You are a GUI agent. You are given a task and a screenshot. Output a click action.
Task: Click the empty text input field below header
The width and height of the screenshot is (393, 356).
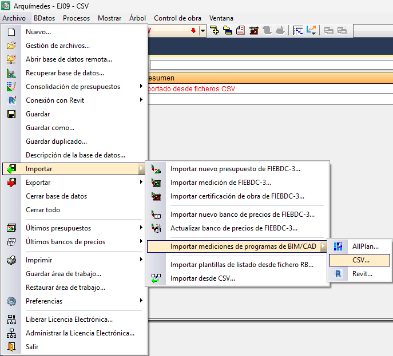[x=271, y=65]
